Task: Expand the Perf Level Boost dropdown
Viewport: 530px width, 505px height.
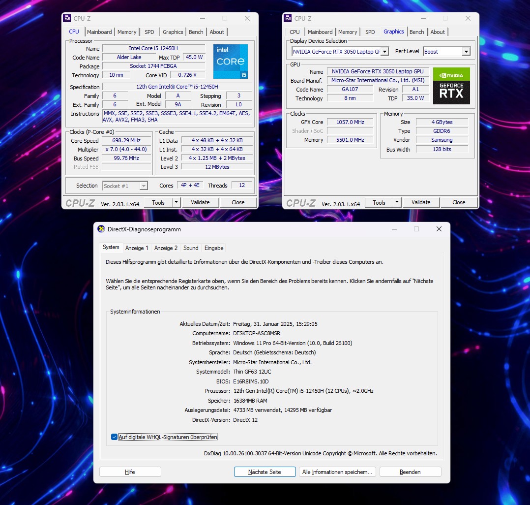Action: 466,52
